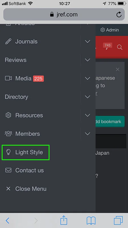The height and width of the screenshot is (228, 128).
Task: Expand the Reviews submenu chevron
Action: point(88,60)
